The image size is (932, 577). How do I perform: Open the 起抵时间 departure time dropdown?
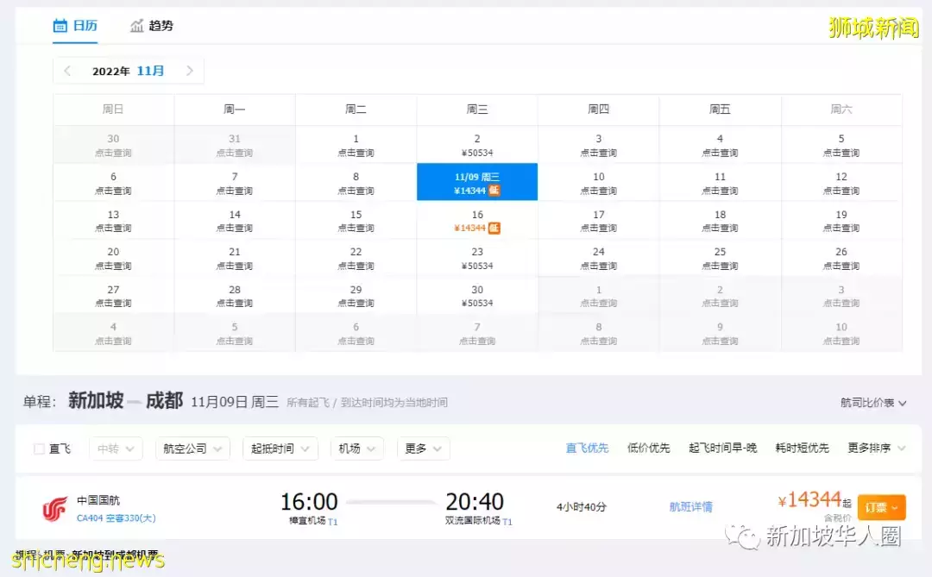click(280, 448)
